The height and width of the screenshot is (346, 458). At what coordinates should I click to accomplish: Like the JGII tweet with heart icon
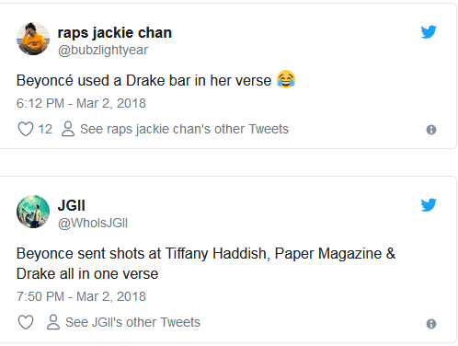[x=26, y=322]
